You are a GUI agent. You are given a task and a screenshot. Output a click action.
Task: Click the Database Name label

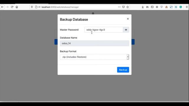(69, 38)
